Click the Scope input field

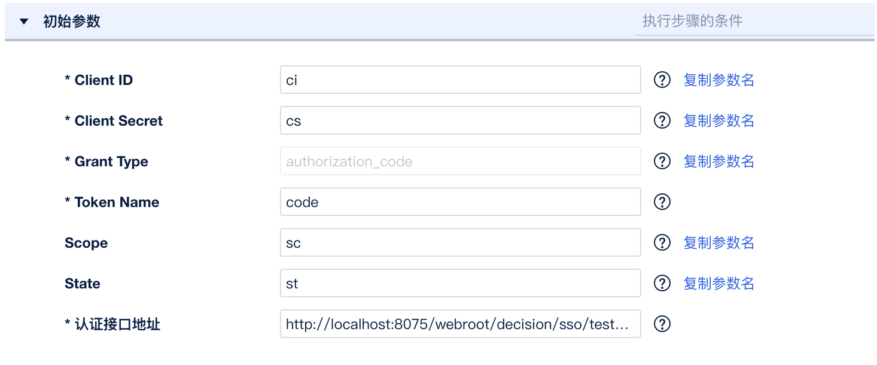[460, 243]
